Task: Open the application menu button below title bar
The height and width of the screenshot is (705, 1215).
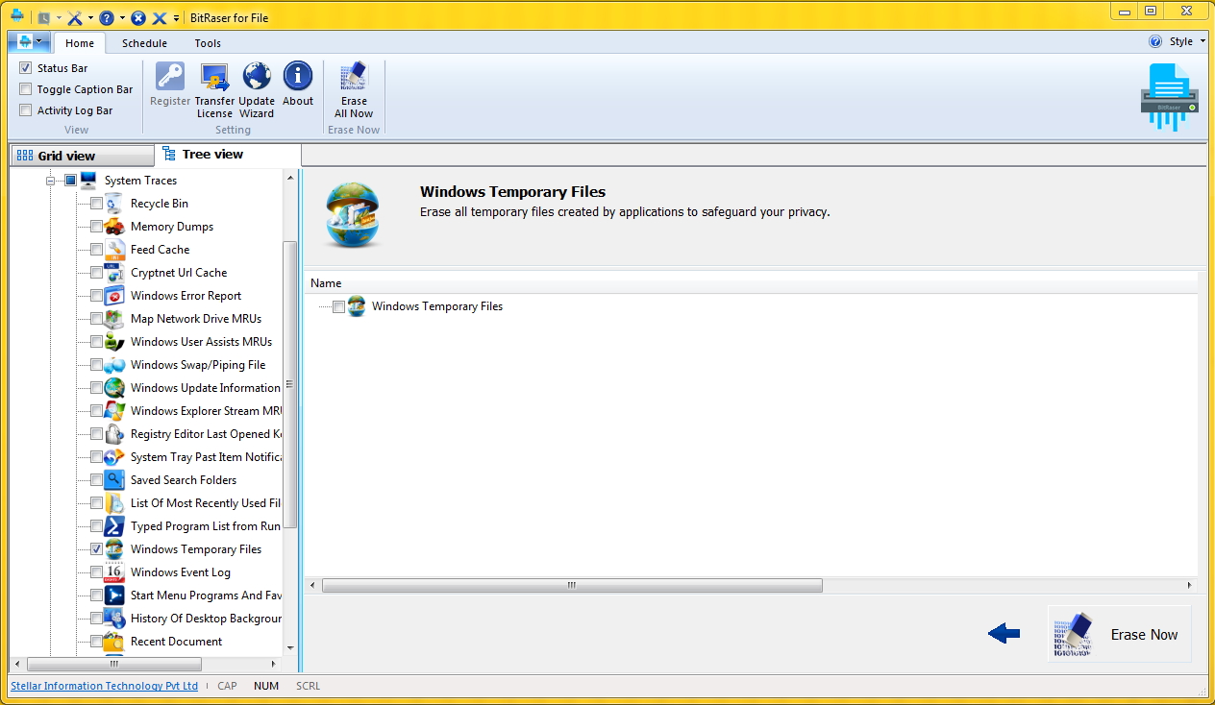Action: pyautogui.click(x=29, y=42)
